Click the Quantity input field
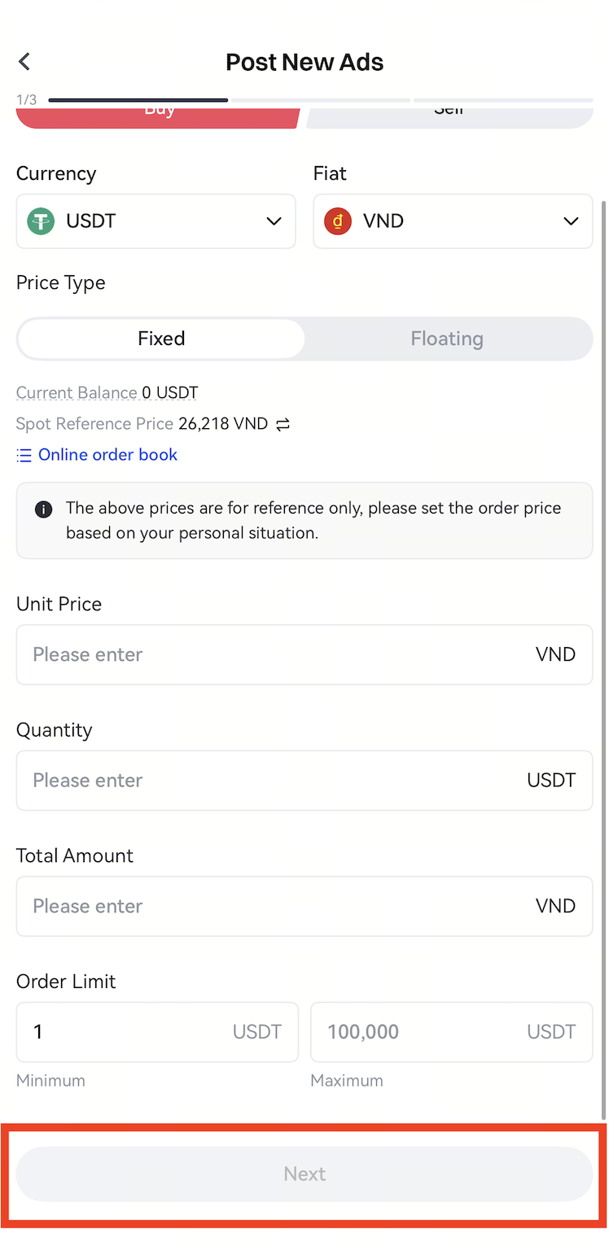The width and height of the screenshot is (609, 1242). coord(277,781)
